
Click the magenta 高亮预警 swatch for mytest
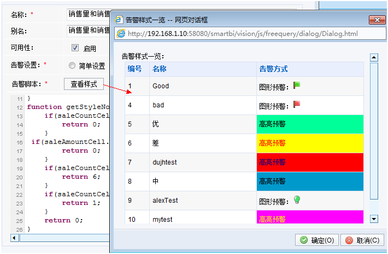click(x=310, y=217)
